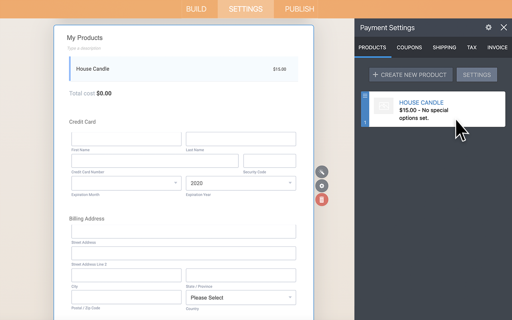Open the Expiration Month dropdown
Screen dimensions: 512x320
point(126,183)
